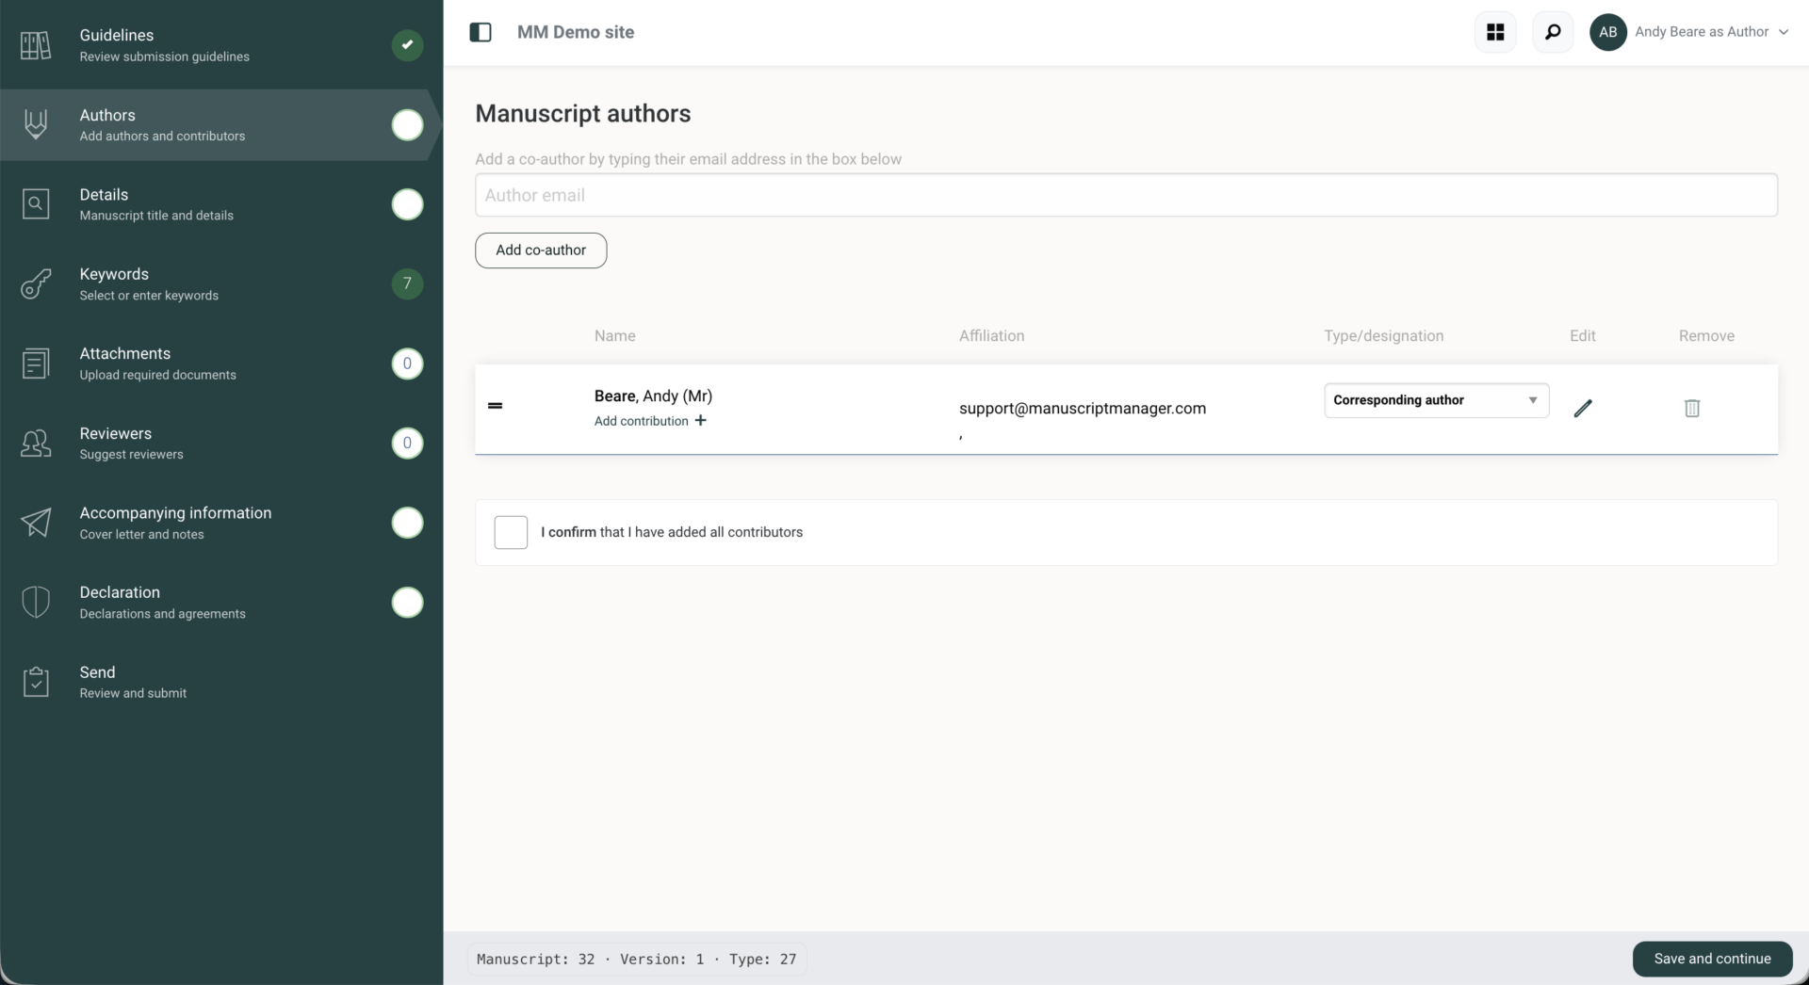
Task: Open the Reviewers step
Action: [221, 443]
